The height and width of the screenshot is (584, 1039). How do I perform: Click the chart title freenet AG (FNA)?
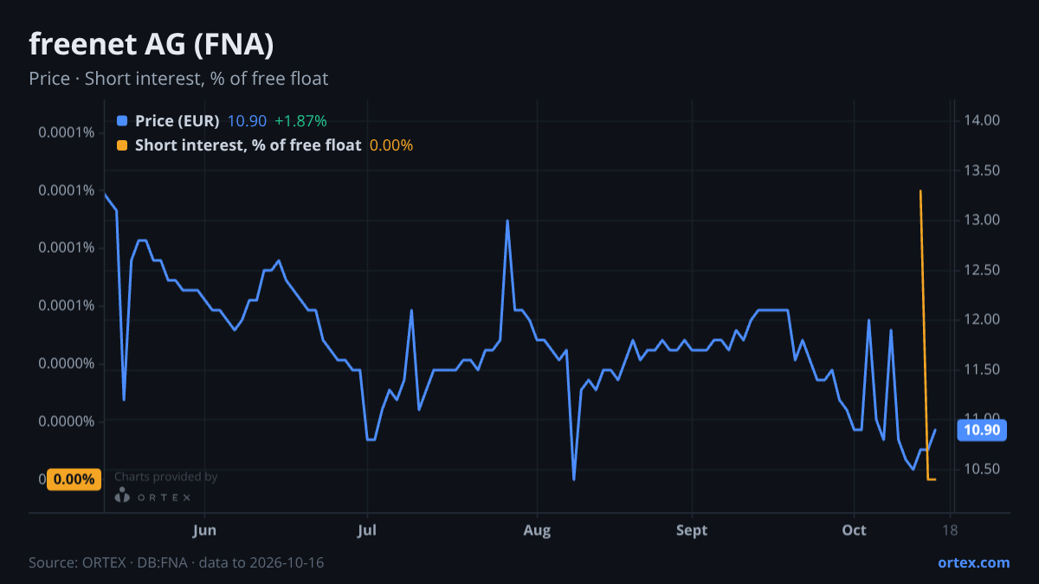[152, 43]
